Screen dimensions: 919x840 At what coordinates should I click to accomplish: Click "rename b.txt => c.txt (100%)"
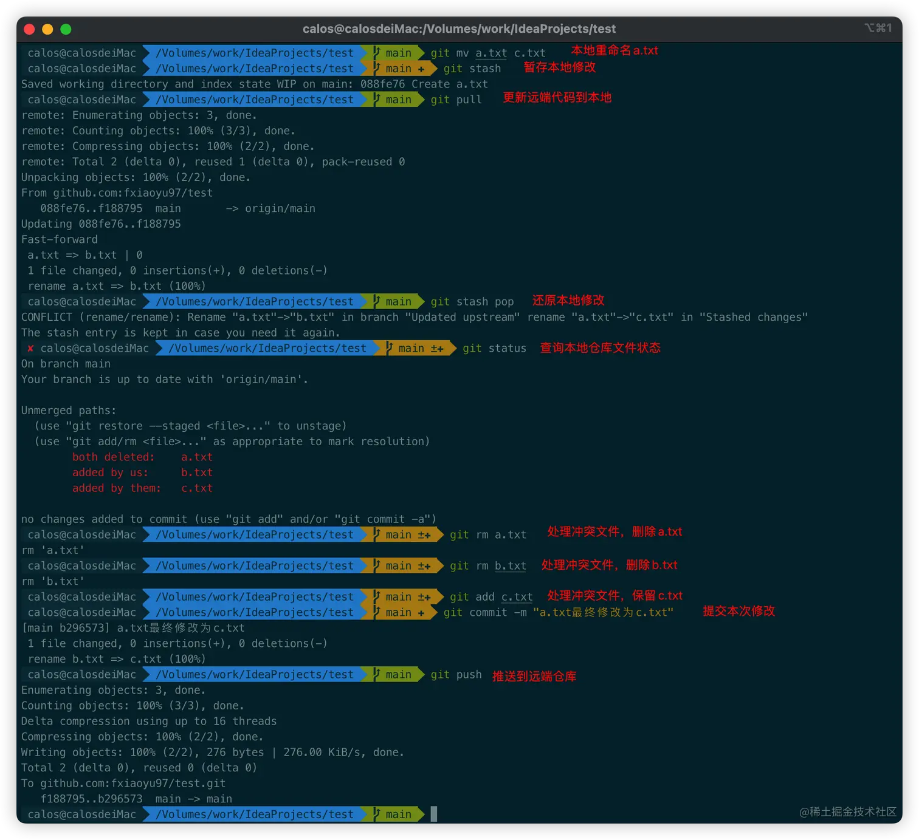click(x=117, y=659)
